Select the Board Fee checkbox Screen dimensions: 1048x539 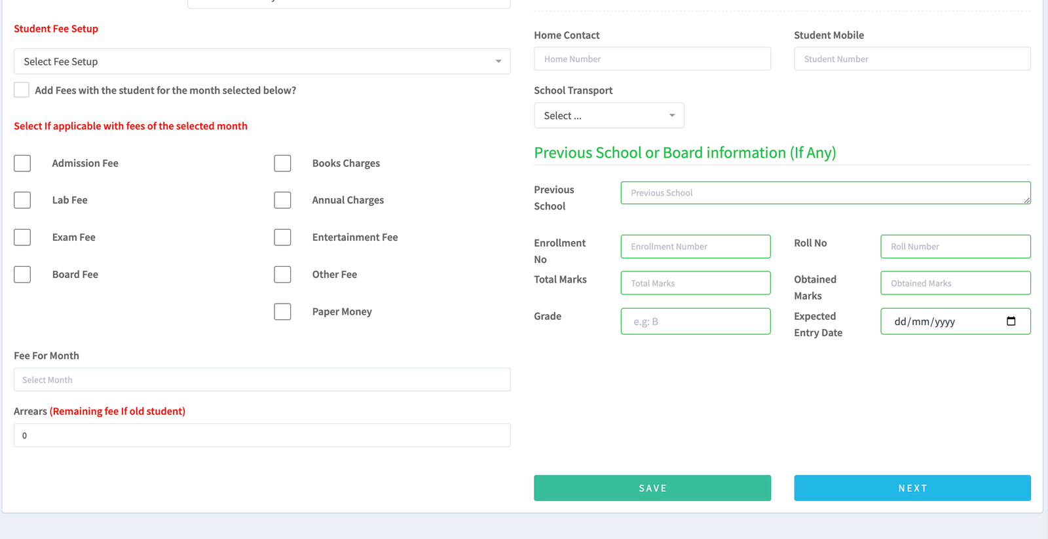[x=22, y=274]
